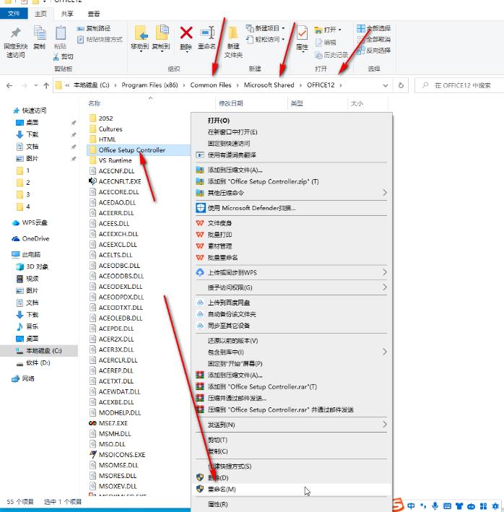Click the microphone icon in input toolbar
This screenshot has width=504, height=512.
[x=435, y=506]
